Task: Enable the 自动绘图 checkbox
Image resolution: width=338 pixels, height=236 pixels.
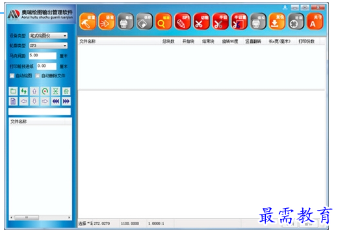Action: point(12,75)
